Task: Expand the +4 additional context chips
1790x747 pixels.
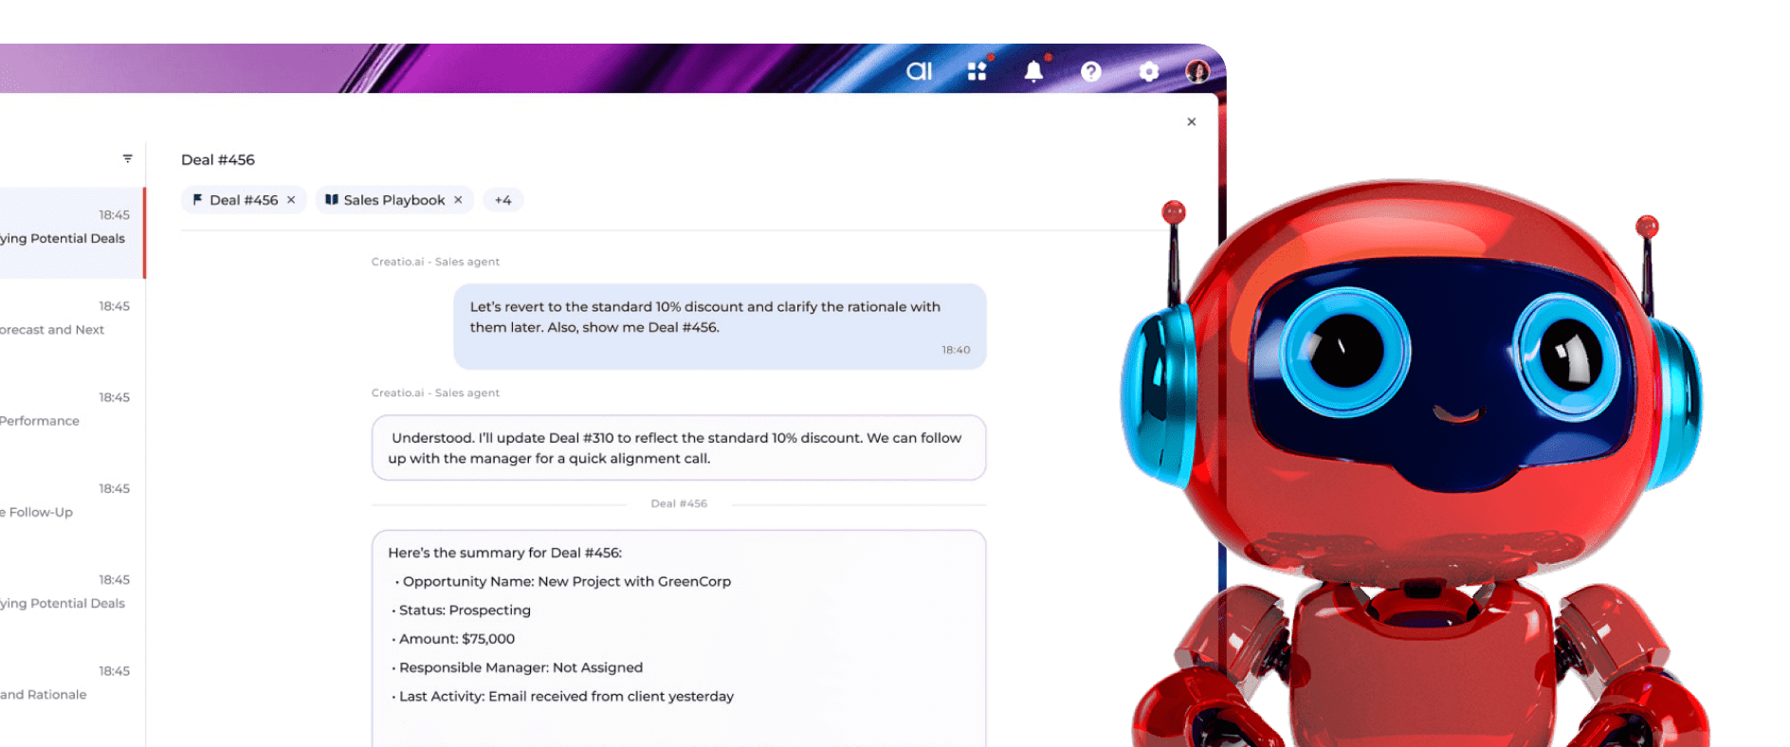Action: coord(502,200)
